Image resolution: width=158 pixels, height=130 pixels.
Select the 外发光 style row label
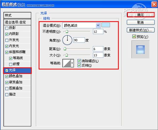(14, 40)
